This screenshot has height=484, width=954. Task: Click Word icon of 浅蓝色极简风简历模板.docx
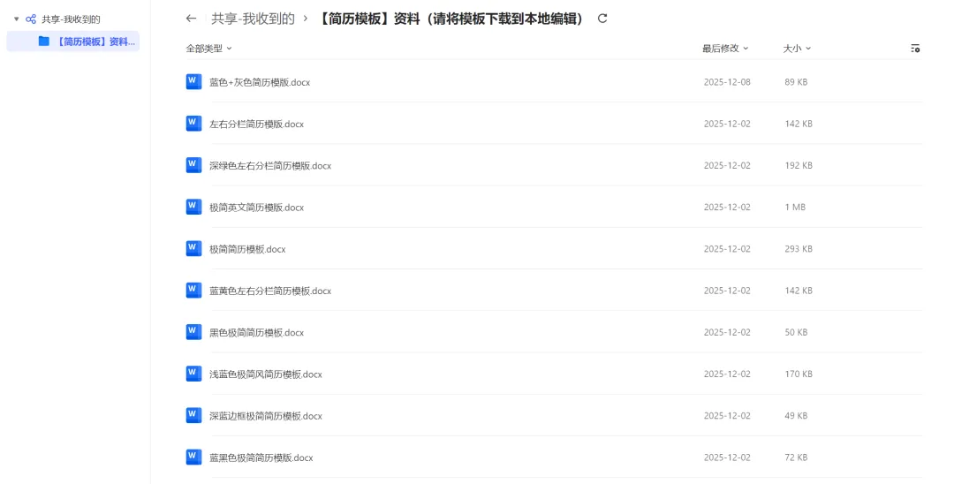click(x=193, y=374)
